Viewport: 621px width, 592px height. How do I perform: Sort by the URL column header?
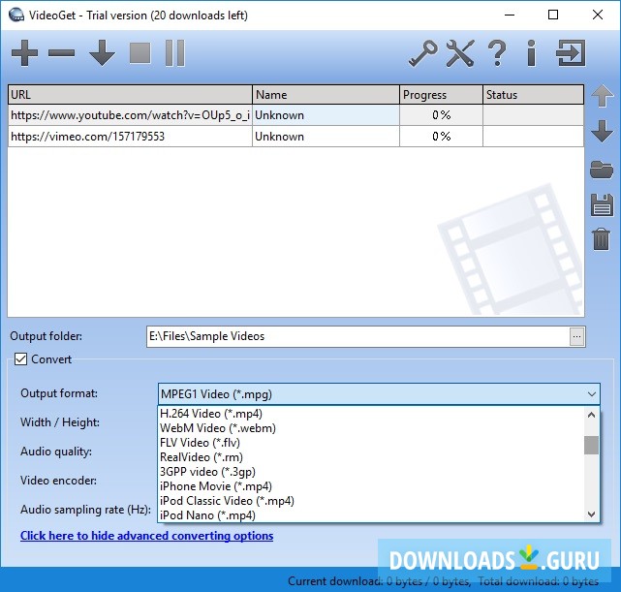130,95
